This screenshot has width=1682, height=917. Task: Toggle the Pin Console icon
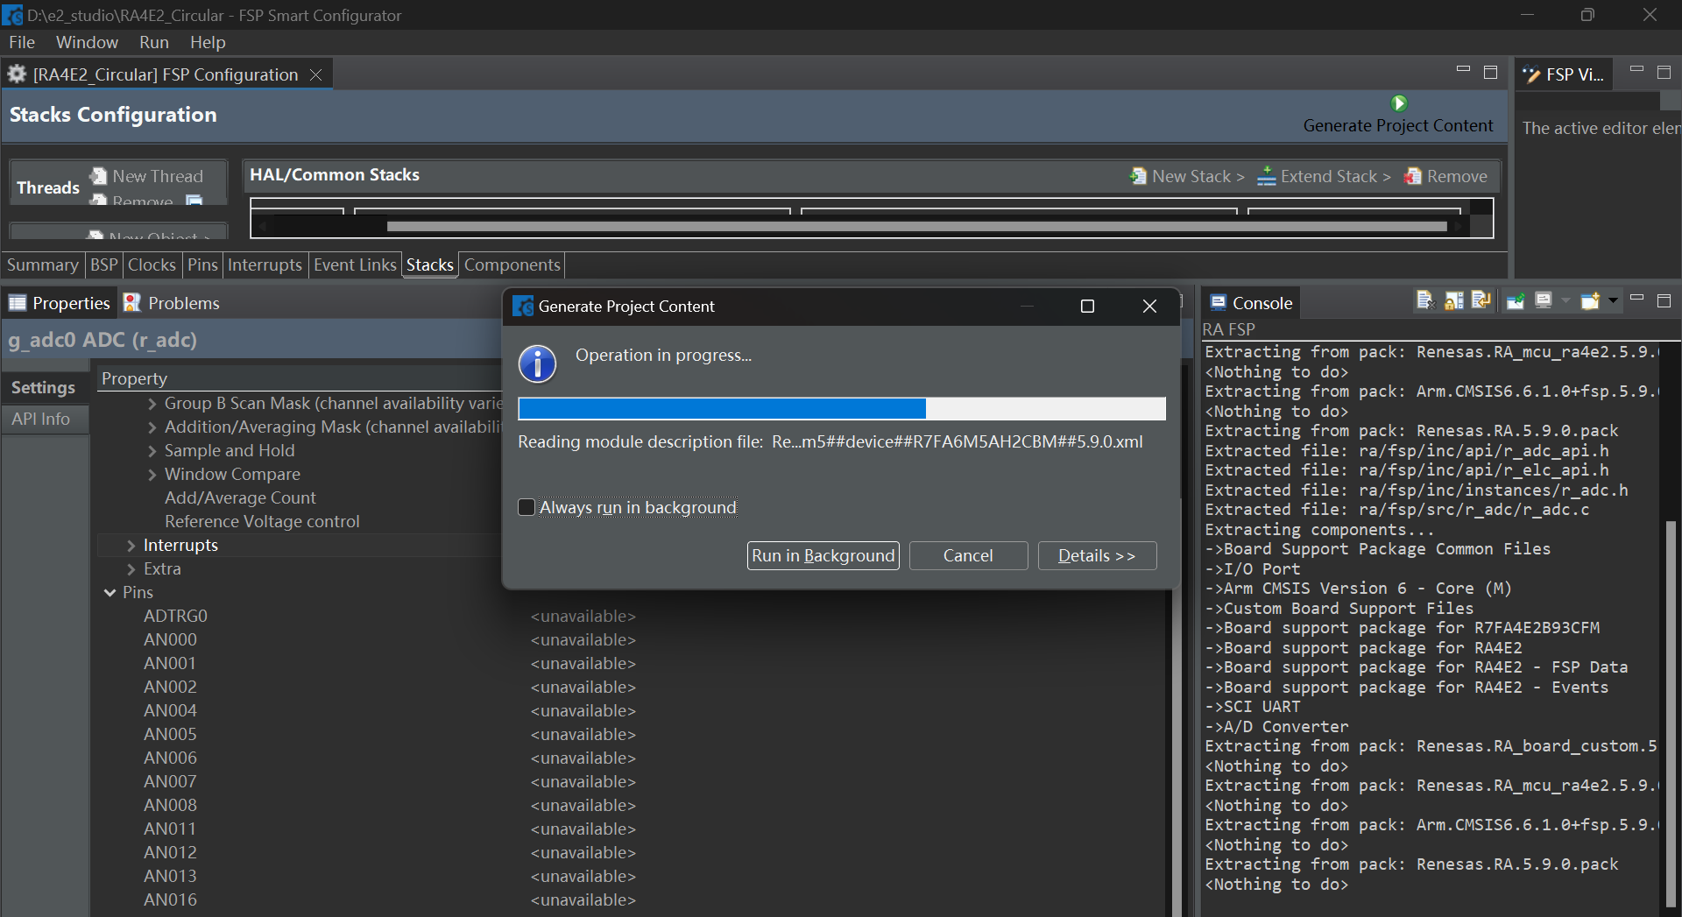coord(1516,301)
